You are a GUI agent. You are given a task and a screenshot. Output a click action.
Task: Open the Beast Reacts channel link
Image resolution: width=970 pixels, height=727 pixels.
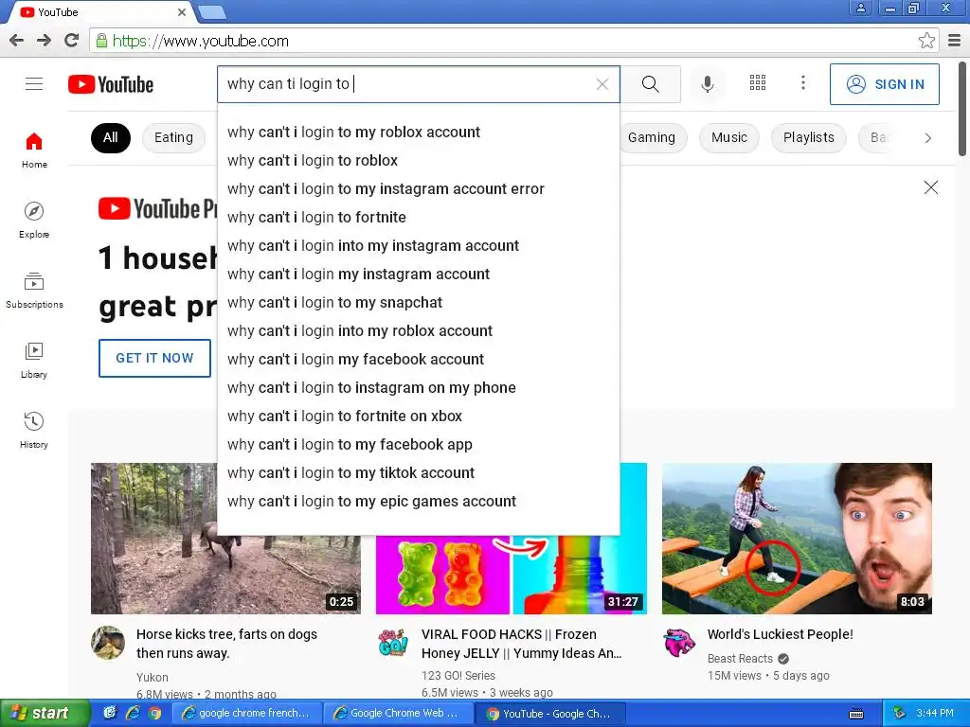point(740,659)
